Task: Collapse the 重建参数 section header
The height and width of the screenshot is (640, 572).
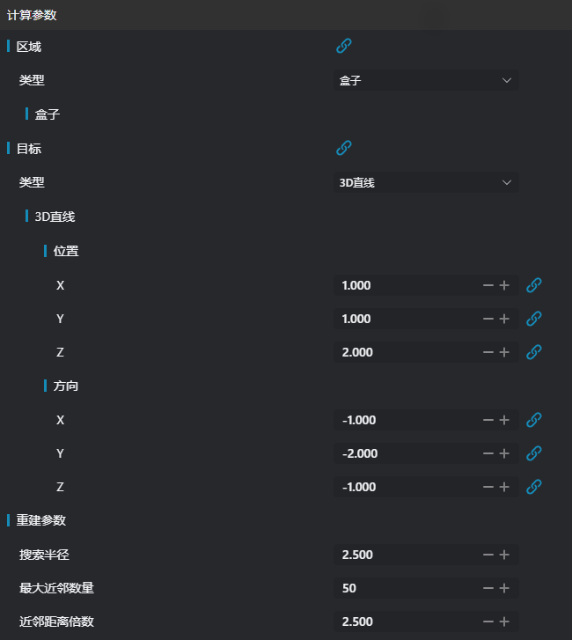Action: (x=40, y=520)
